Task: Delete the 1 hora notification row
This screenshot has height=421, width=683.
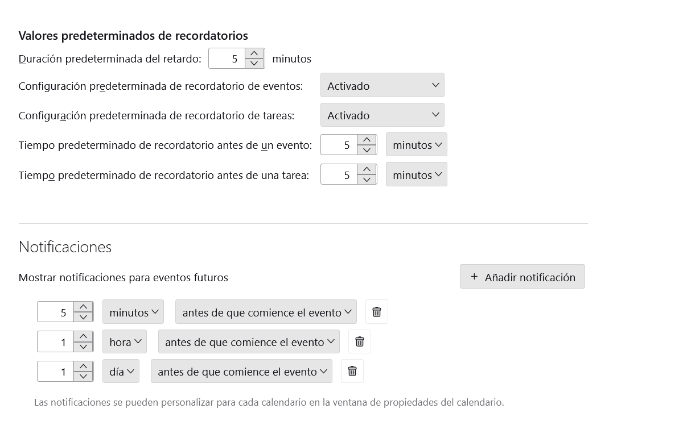Action: [x=359, y=341]
